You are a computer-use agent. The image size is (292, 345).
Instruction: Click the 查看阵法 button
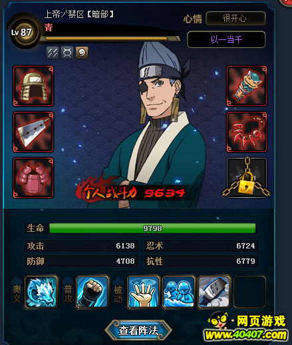pos(138,330)
